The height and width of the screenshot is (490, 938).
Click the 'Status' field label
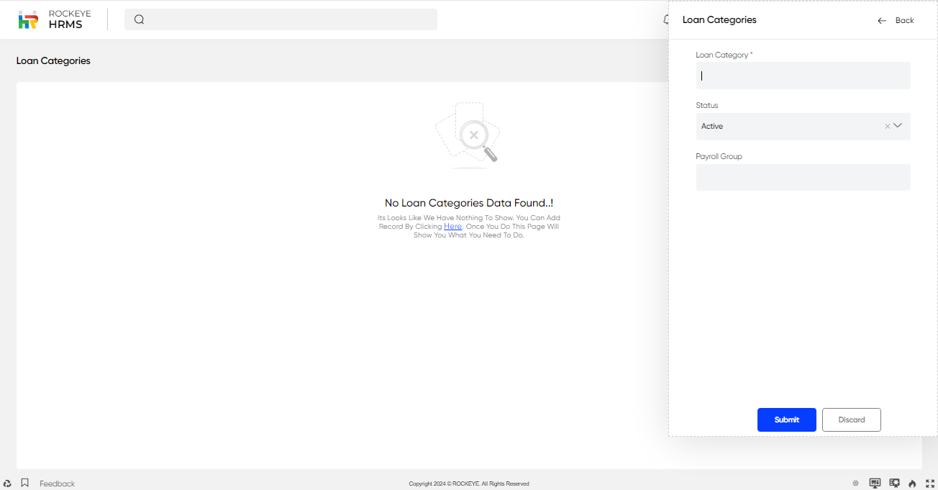point(707,105)
